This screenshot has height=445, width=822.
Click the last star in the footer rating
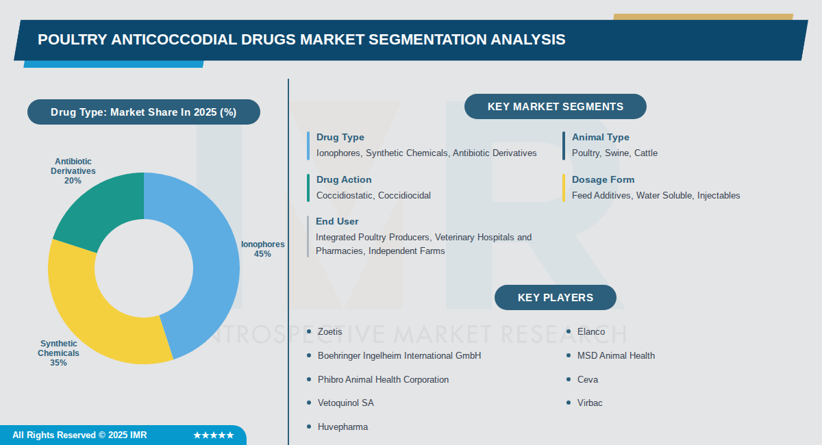click(231, 434)
